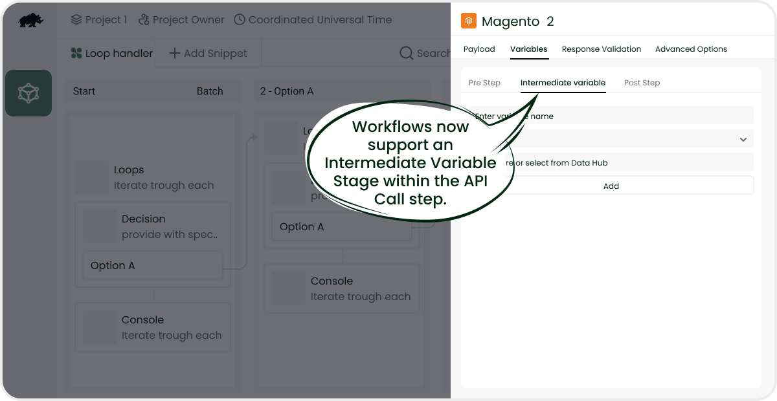Screen dimensions: 777x401
Task: Select the Pre Step sub-tab
Action: point(484,83)
